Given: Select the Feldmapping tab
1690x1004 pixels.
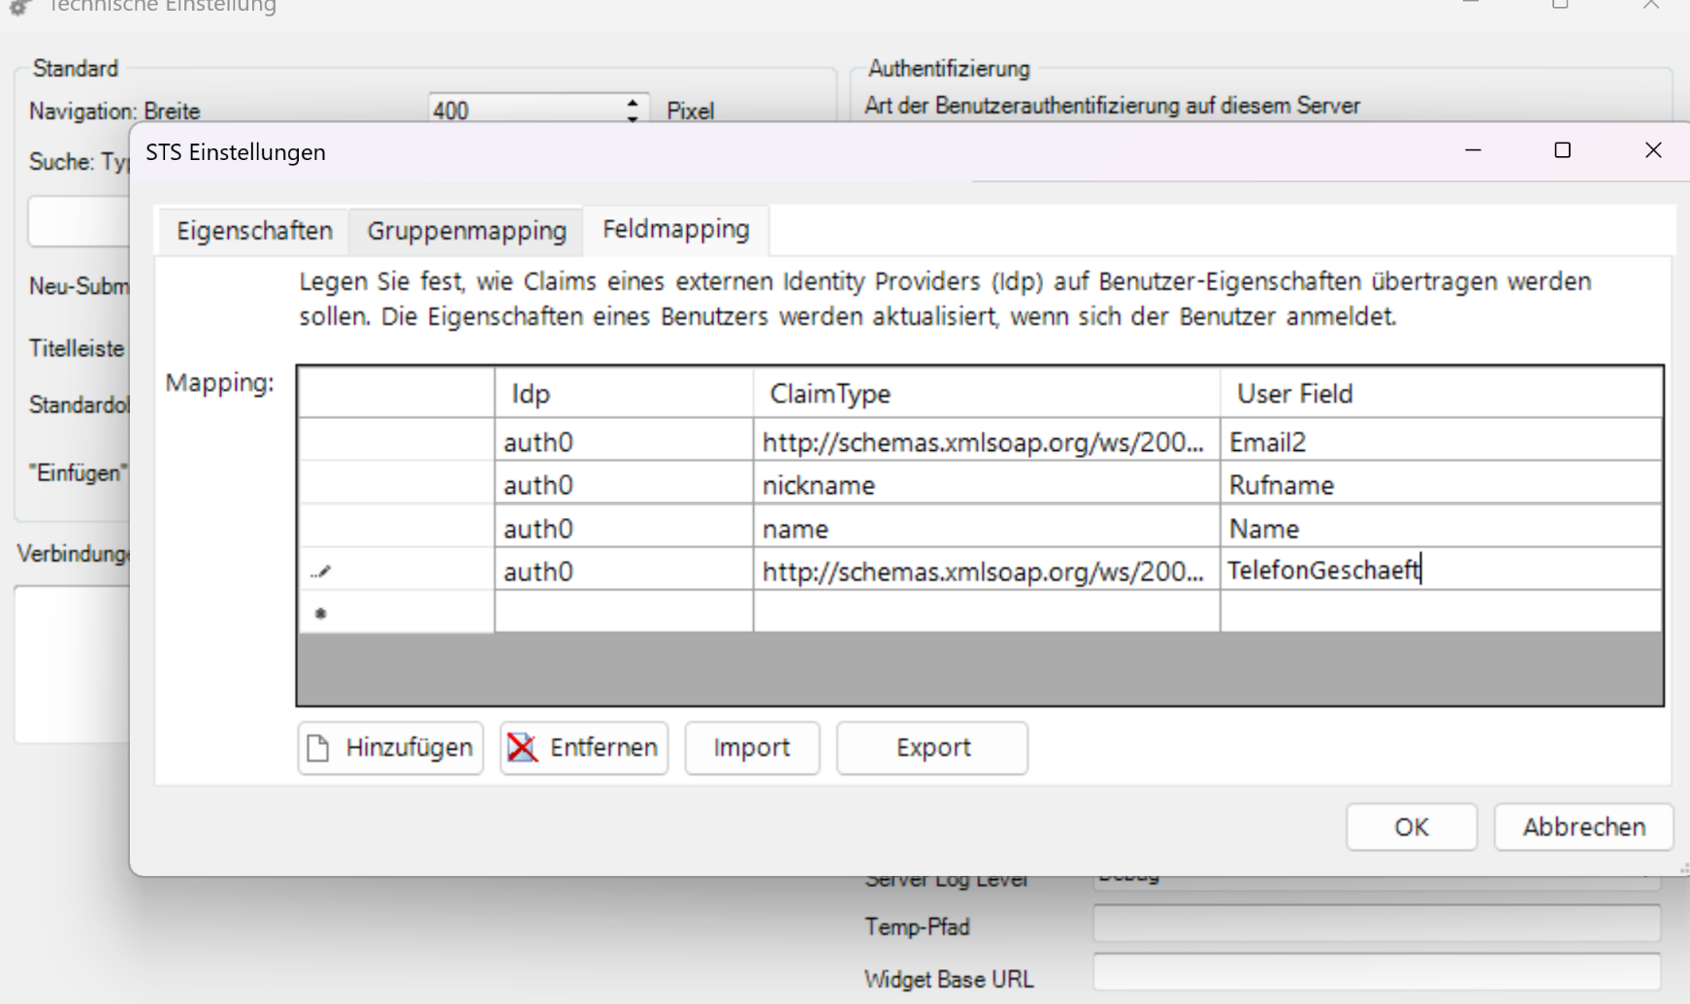Looking at the screenshot, I should click(676, 230).
